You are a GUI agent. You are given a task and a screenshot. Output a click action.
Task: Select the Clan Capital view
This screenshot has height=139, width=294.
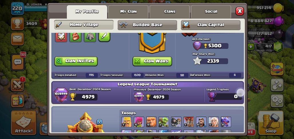click(210, 25)
